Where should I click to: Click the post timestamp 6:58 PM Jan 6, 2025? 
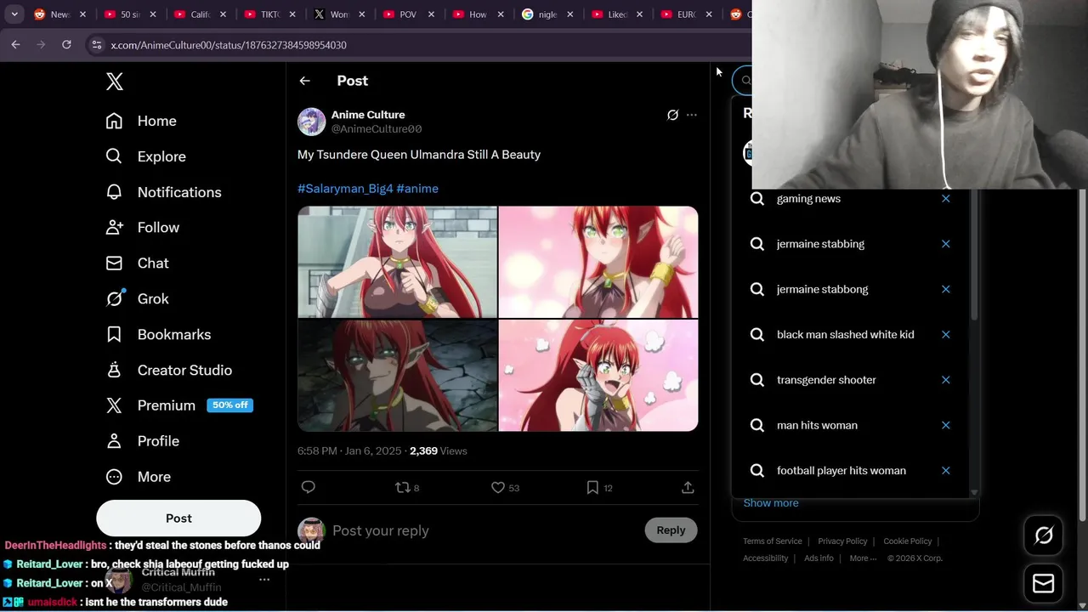(349, 451)
